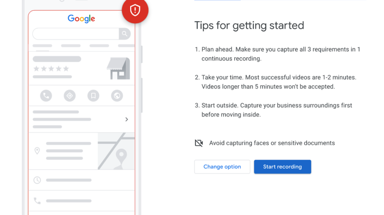This screenshot has height=215, width=384.
Task: Click the 'Avoid capturing faces' notice text
Action: (272, 143)
